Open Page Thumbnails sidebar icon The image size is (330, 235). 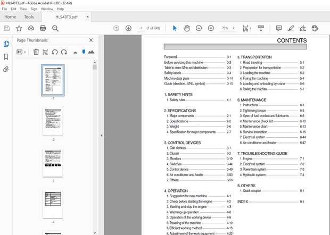click(6, 44)
